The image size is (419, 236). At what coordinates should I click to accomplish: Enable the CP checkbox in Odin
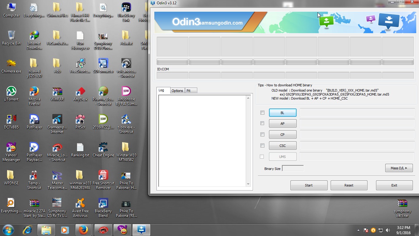[x=262, y=134]
